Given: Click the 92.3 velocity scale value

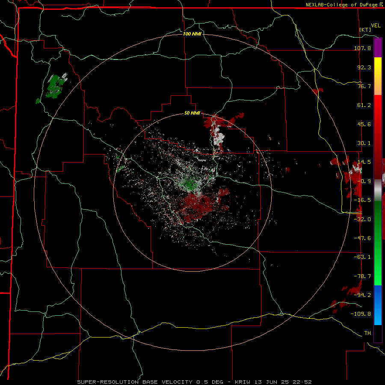Looking at the screenshot, I should pyautogui.click(x=364, y=67).
